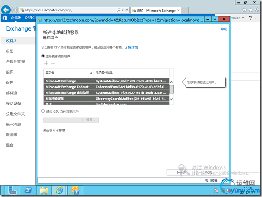Click the Office logo icon in header

(4, 18)
